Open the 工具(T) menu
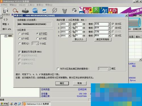The height and width of the screenshot is (106, 142). 31,5
